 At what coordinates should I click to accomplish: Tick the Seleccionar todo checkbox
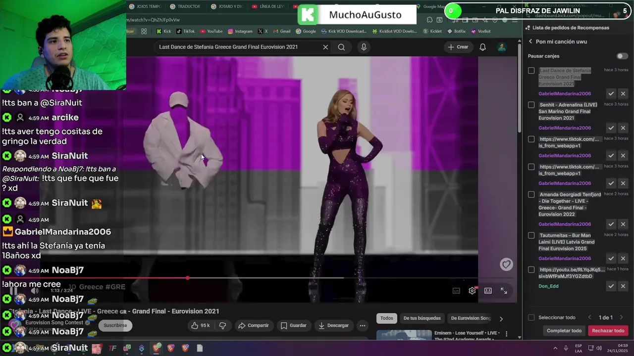pos(531,317)
